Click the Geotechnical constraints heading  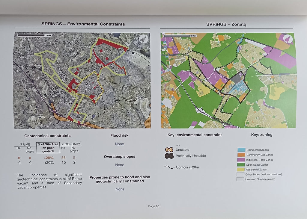47,136
